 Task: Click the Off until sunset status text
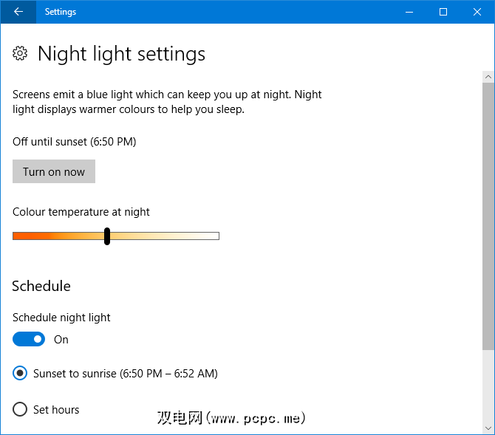click(x=74, y=141)
